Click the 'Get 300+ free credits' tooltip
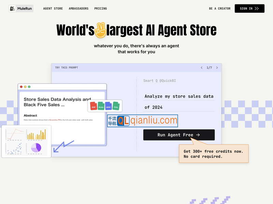Image resolution: width=273 pixels, height=204 pixels. [x=214, y=154]
